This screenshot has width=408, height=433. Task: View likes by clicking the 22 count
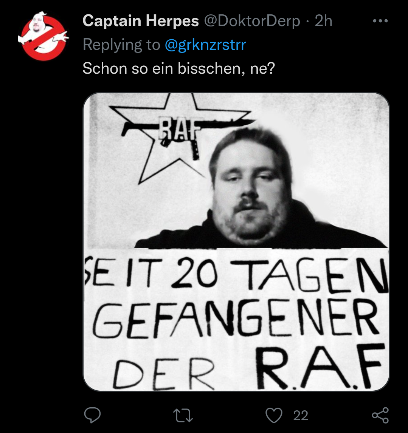(x=301, y=415)
